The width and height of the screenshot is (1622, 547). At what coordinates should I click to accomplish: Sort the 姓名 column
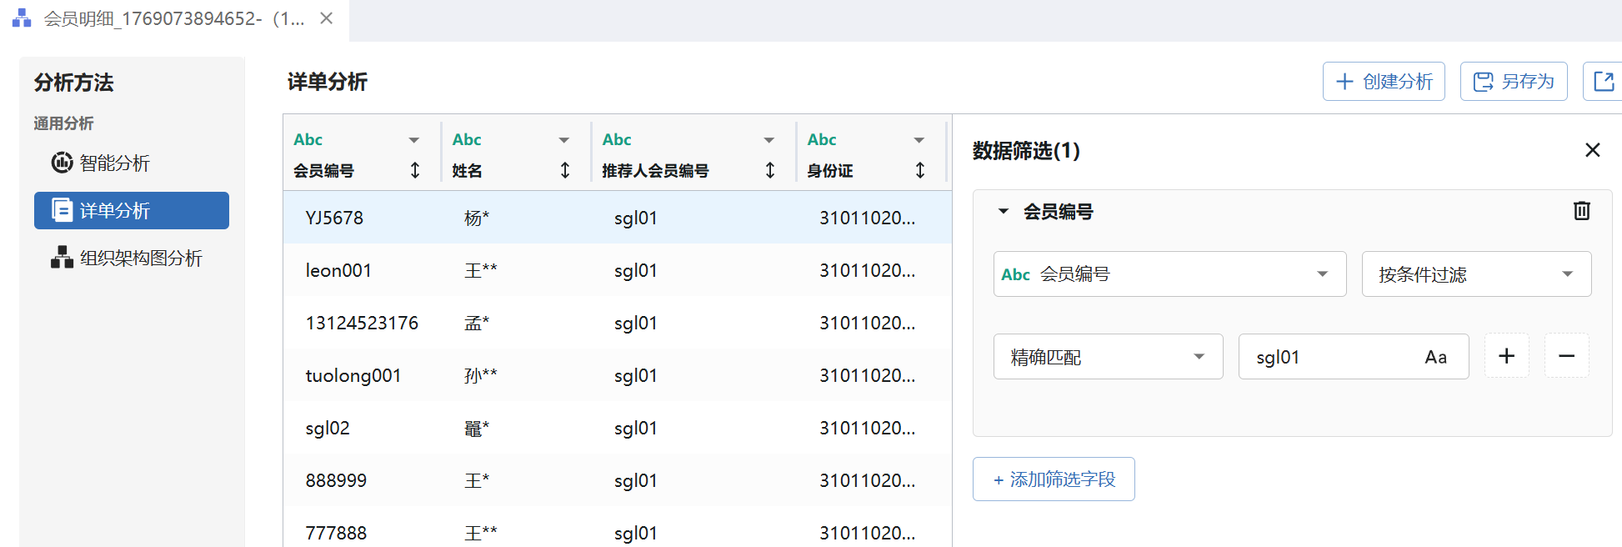[x=564, y=170]
